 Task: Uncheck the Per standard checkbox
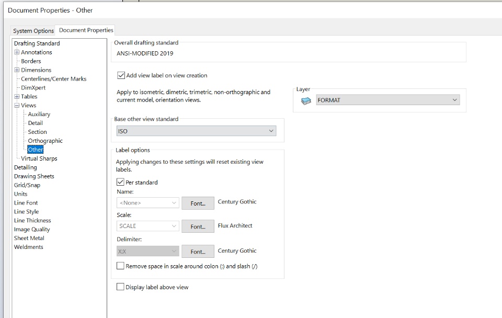(120, 182)
